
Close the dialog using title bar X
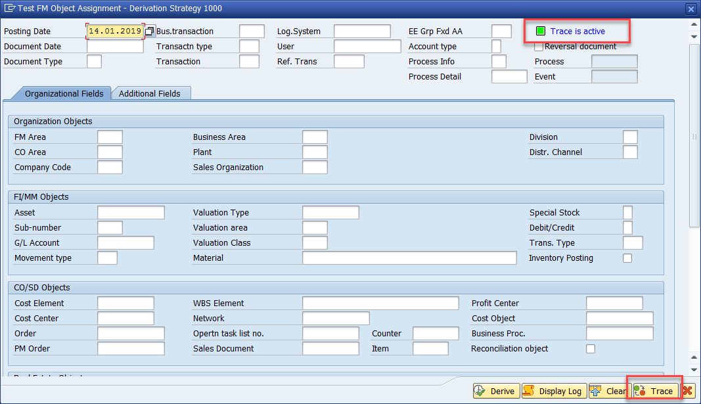coord(690,9)
